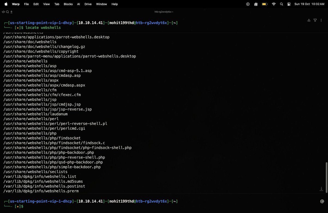Open the play-circle menu bar icon
This screenshot has height=213, width=328.
[x=248, y=4]
